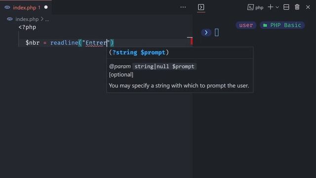Click the breadcrumb chevron separator
The width and height of the screenshot is (316, 178).
42,19
